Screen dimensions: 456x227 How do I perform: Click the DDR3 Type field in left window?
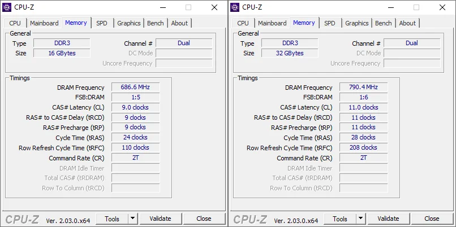(x=62, y=43)
